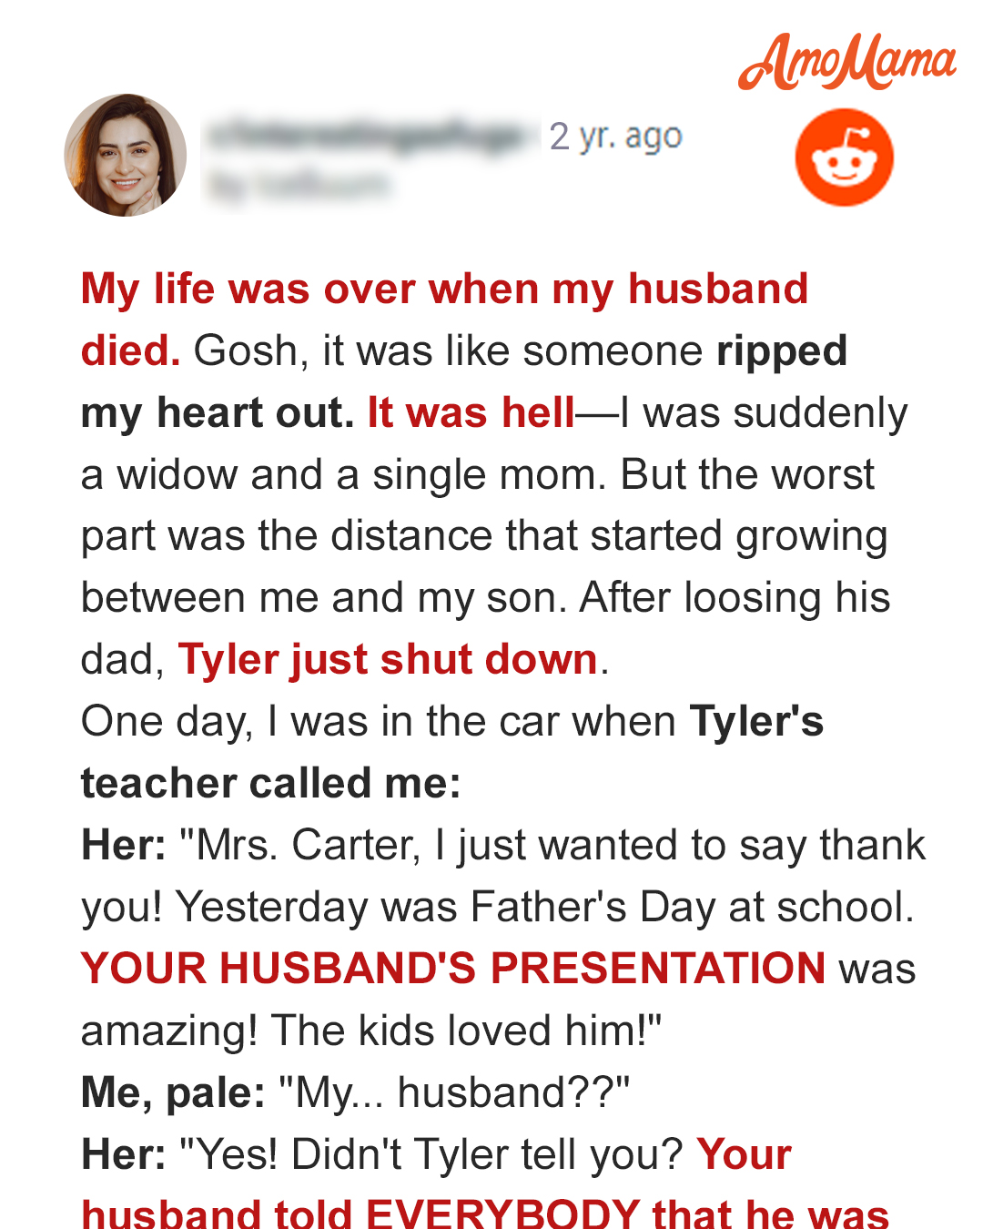
Task: Click the red "It was hell" text
Action: pos(471,412)
